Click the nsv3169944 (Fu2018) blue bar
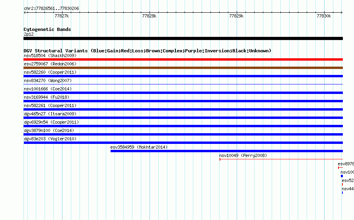 click(x=183, y=101)
